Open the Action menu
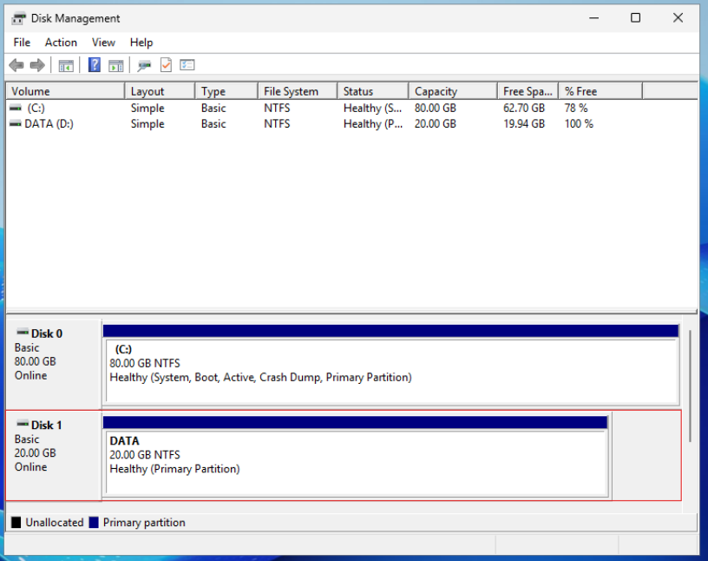Image resolution: width=708 pixels, height=561 pixels. (61, 43)
